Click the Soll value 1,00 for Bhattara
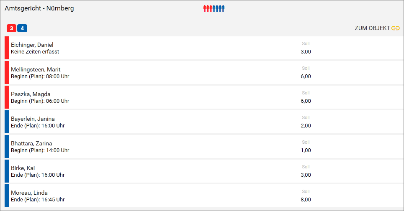The image size is (404, 211). coord(306,150)
